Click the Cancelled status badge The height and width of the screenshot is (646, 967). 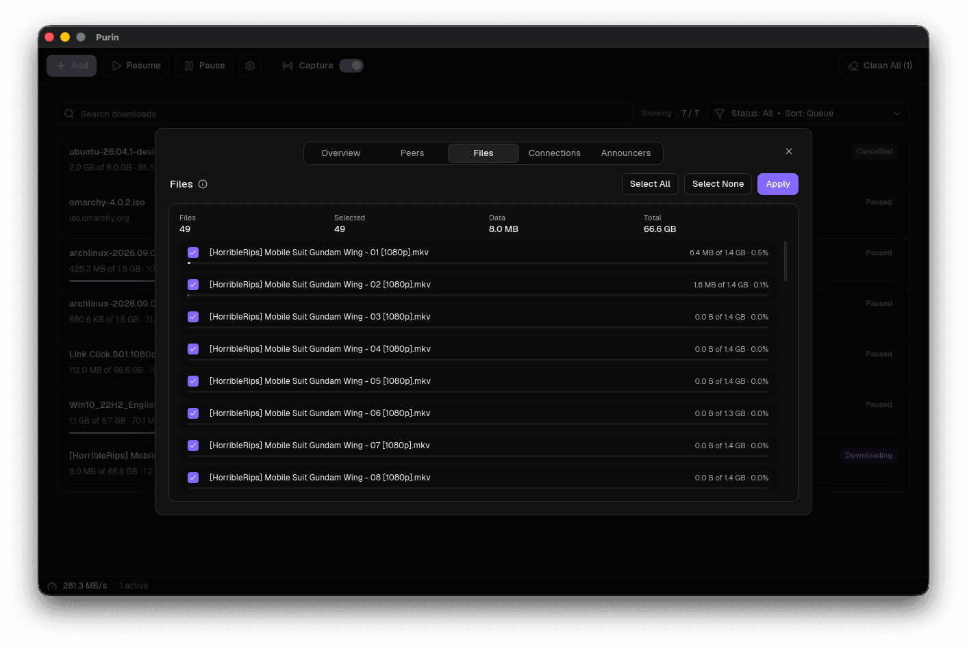click(x=874, y=152)
